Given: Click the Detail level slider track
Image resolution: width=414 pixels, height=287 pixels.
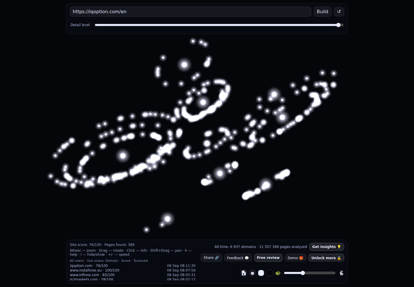Looking at the screenshot, I should [x=219, y=25].
